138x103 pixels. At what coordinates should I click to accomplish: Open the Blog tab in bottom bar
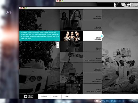(x=67, y=96)
